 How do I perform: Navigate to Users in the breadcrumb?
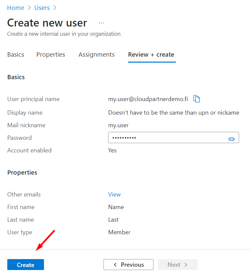[x=42, y=8]
